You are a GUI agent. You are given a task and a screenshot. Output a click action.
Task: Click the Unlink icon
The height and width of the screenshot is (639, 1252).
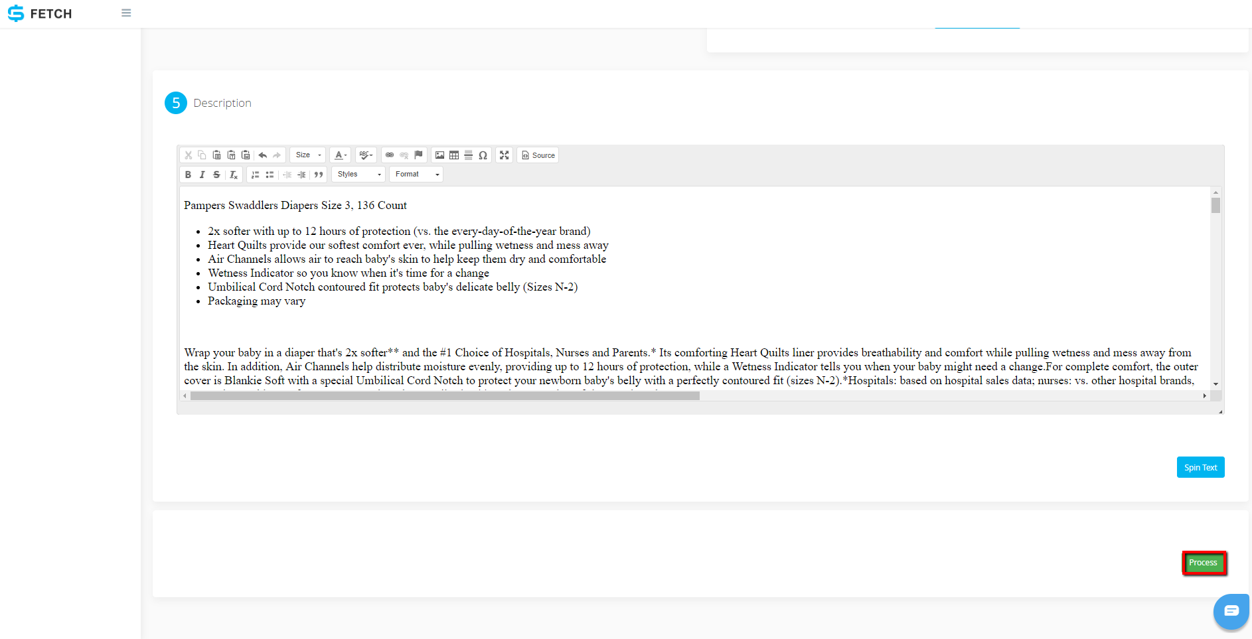404,155
